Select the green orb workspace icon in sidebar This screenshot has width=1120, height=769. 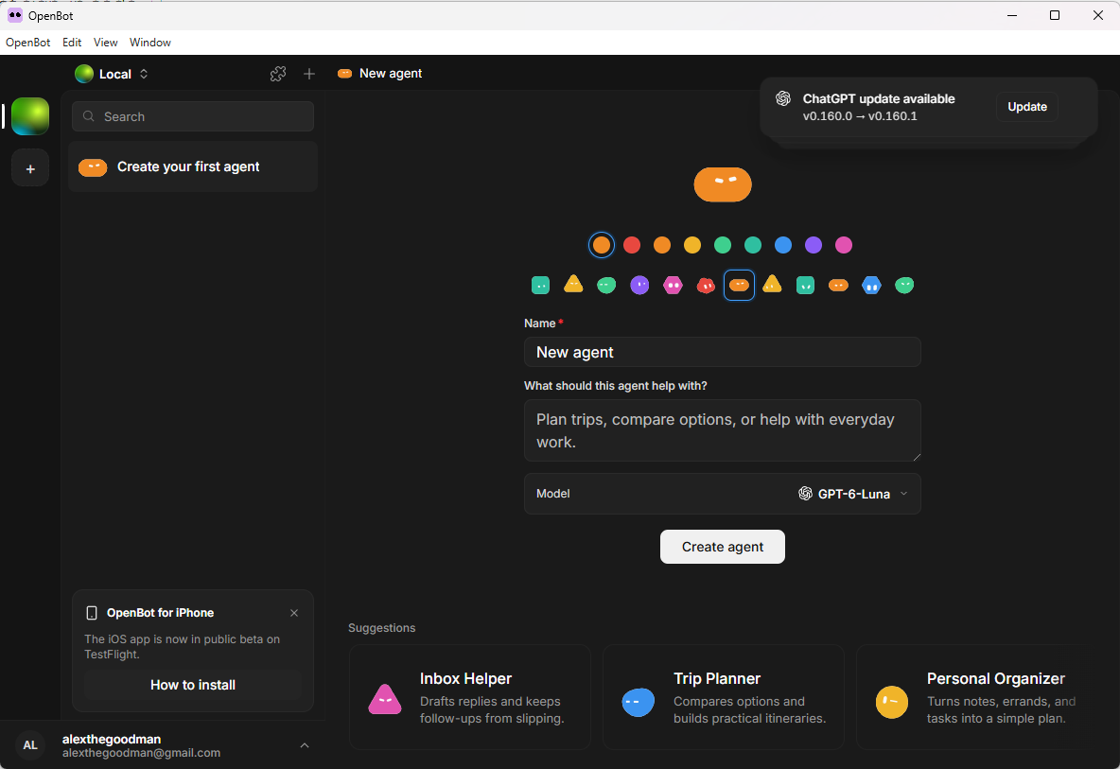point(30,116)
